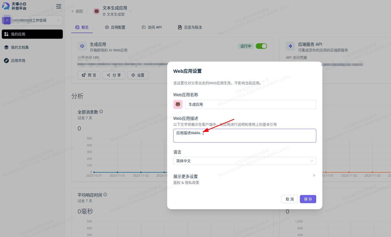Click the 分析 heading
This screenshot has width=391, height=237.
(77, 96)
